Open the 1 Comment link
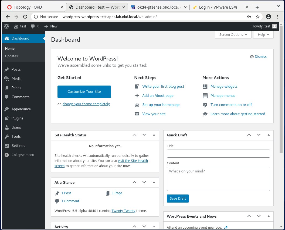 70,201
